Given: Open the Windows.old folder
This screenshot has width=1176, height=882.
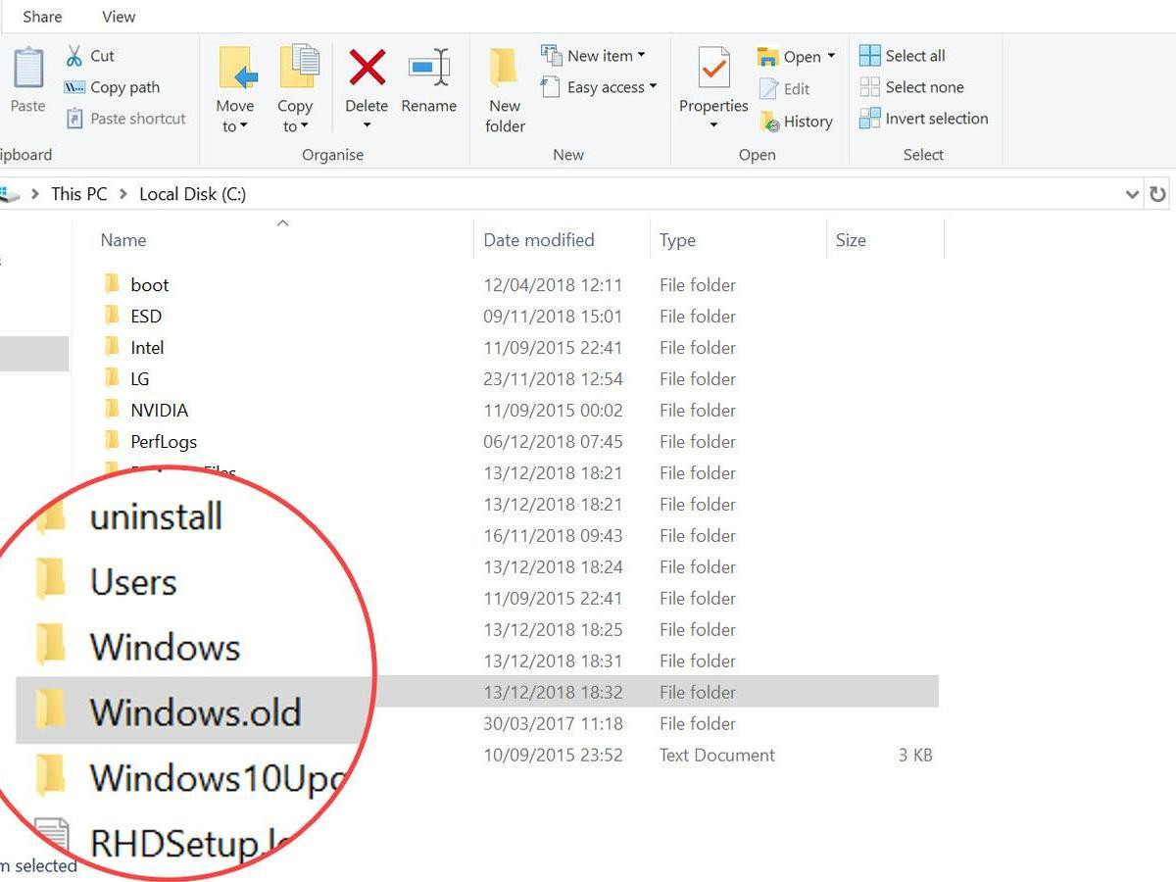Looking at the screenshot, I should tap(194, 711).
